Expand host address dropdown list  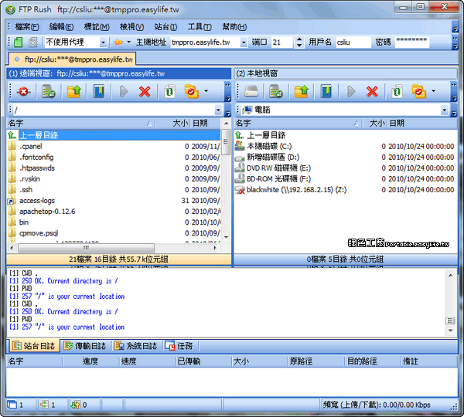pyautogui.click(x=244, y=42)
